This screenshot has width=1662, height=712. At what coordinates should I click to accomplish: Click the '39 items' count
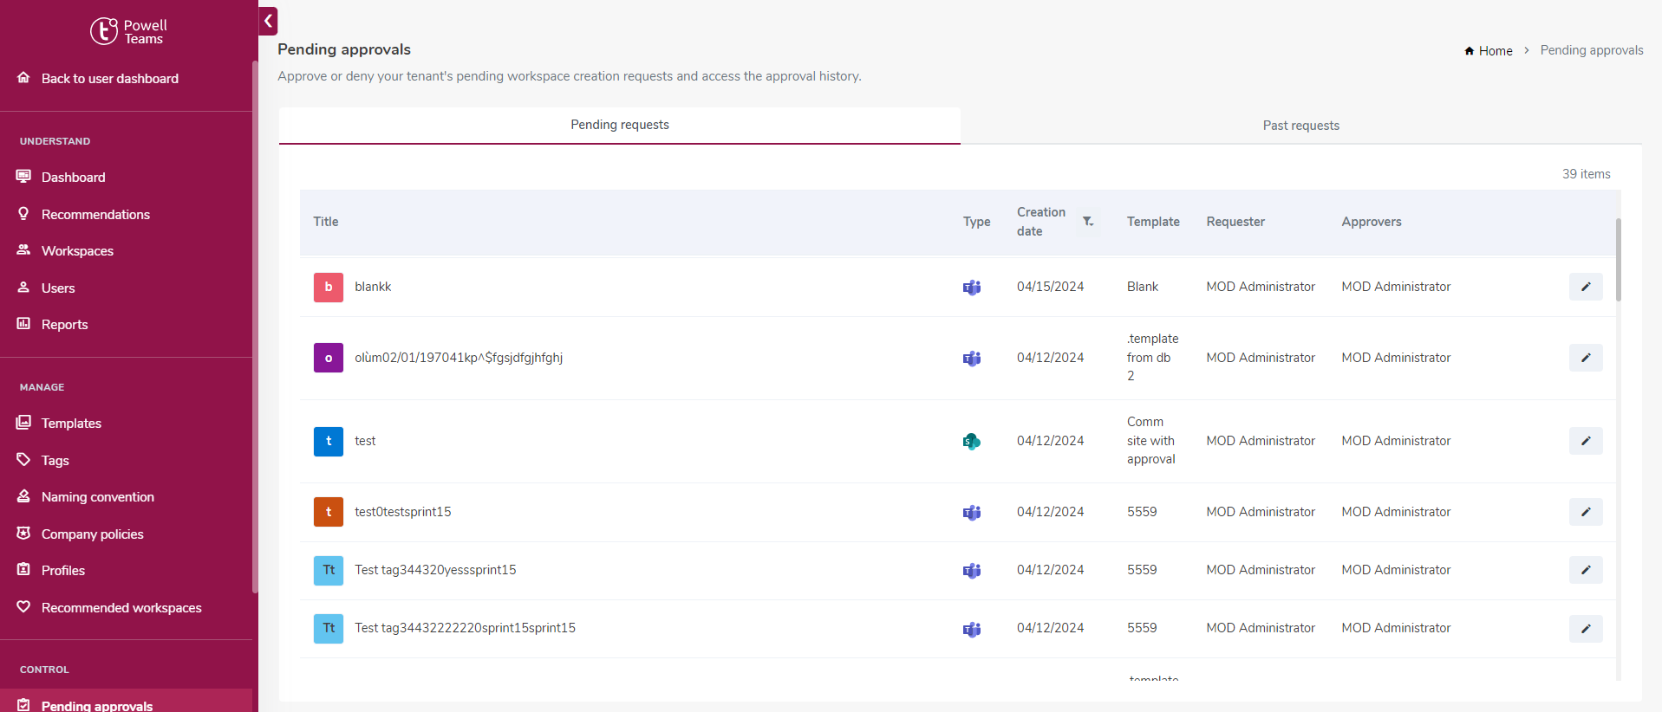[x=1586, y=174]
